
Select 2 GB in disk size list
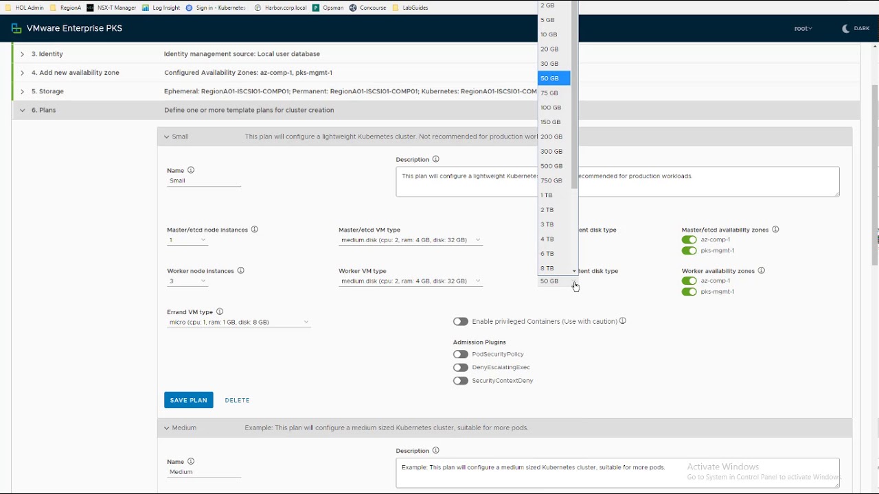554,5
